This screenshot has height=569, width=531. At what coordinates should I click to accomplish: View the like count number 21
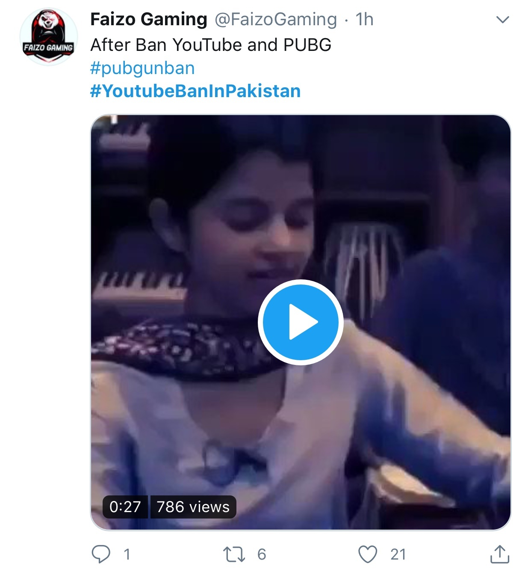tap(398, 554)
